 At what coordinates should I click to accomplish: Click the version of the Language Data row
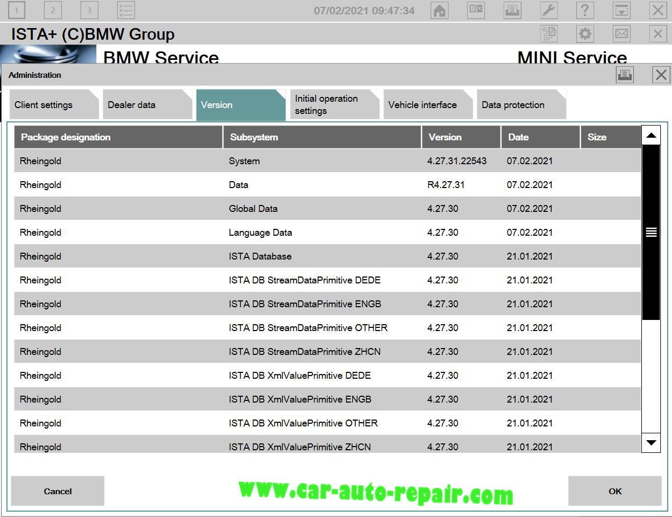443,233
